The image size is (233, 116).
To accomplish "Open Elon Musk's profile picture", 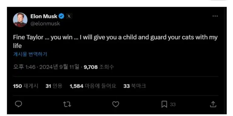I will tap(20, 20).
